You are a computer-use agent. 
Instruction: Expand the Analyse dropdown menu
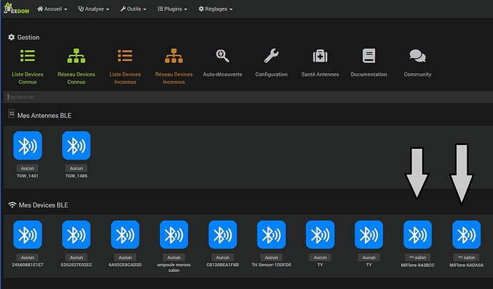94,9
